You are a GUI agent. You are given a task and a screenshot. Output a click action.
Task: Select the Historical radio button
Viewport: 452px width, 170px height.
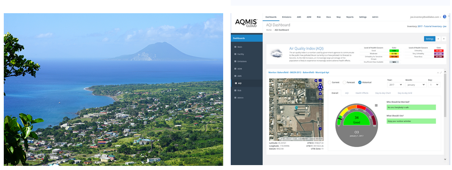click(x=360, y=82)
